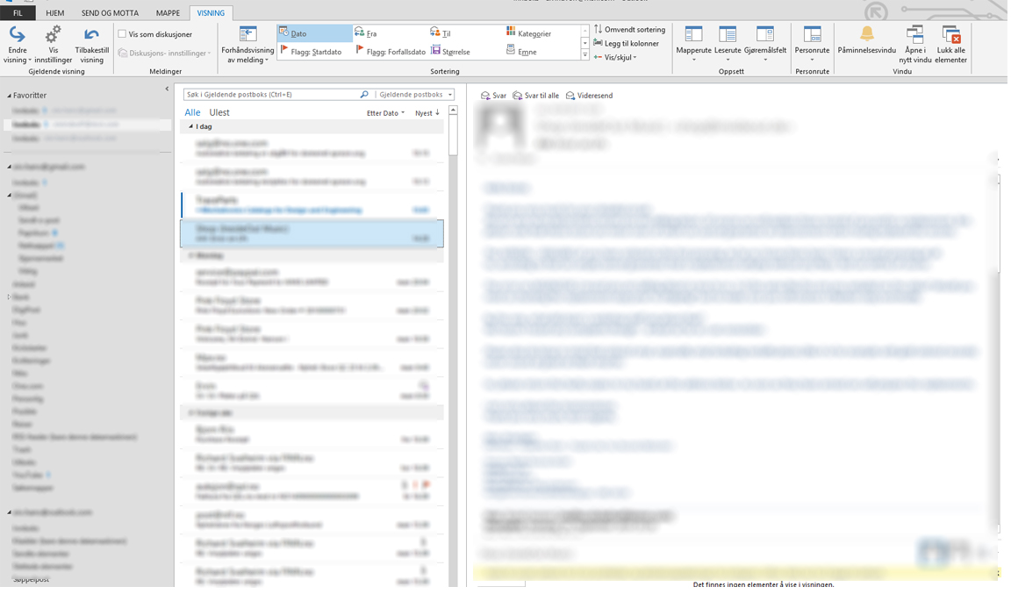
Task: Expand the Sortering gallery more arrow
Action: tap(584, 55)
